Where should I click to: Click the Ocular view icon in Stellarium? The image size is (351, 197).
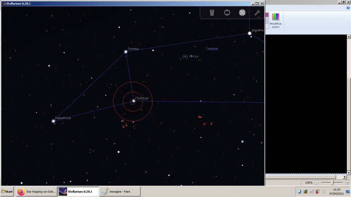tap(212, 12)
